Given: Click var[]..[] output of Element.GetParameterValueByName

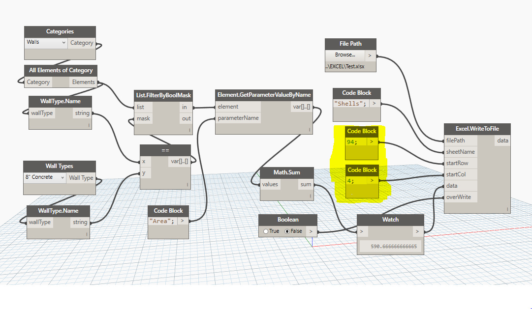Looking at the screenshot, I should tap(302, 107).
